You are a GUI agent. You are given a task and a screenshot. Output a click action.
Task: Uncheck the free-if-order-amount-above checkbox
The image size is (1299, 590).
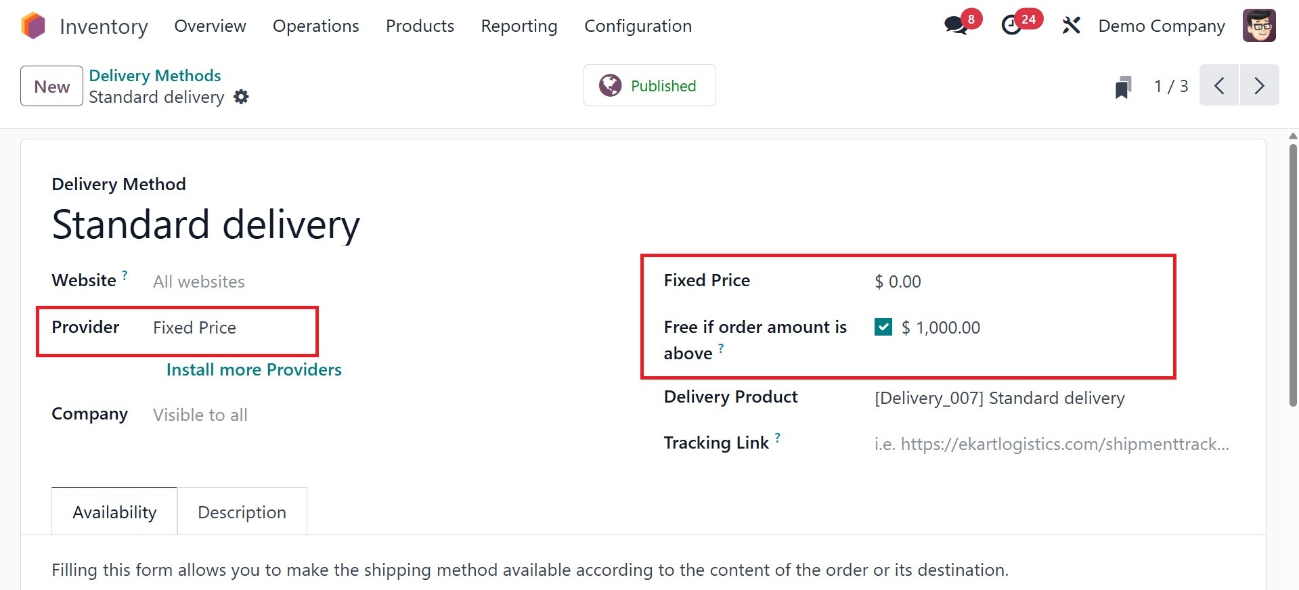pyautogui.click(x=883, y=327)
